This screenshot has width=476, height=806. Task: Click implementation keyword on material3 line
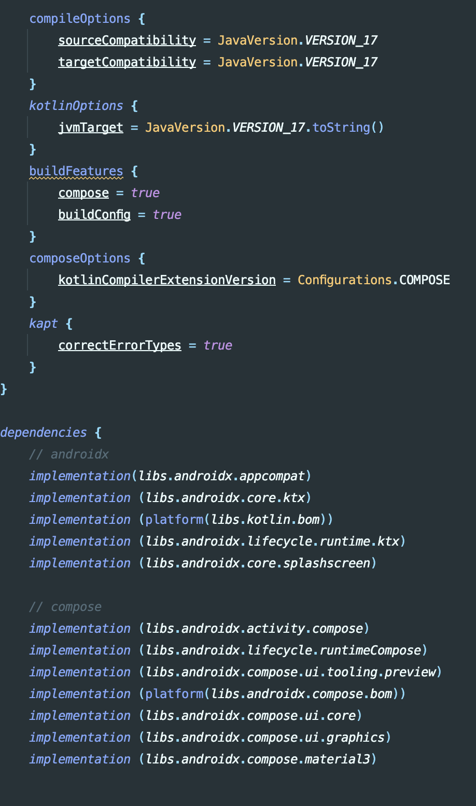[x=80, y=759]
